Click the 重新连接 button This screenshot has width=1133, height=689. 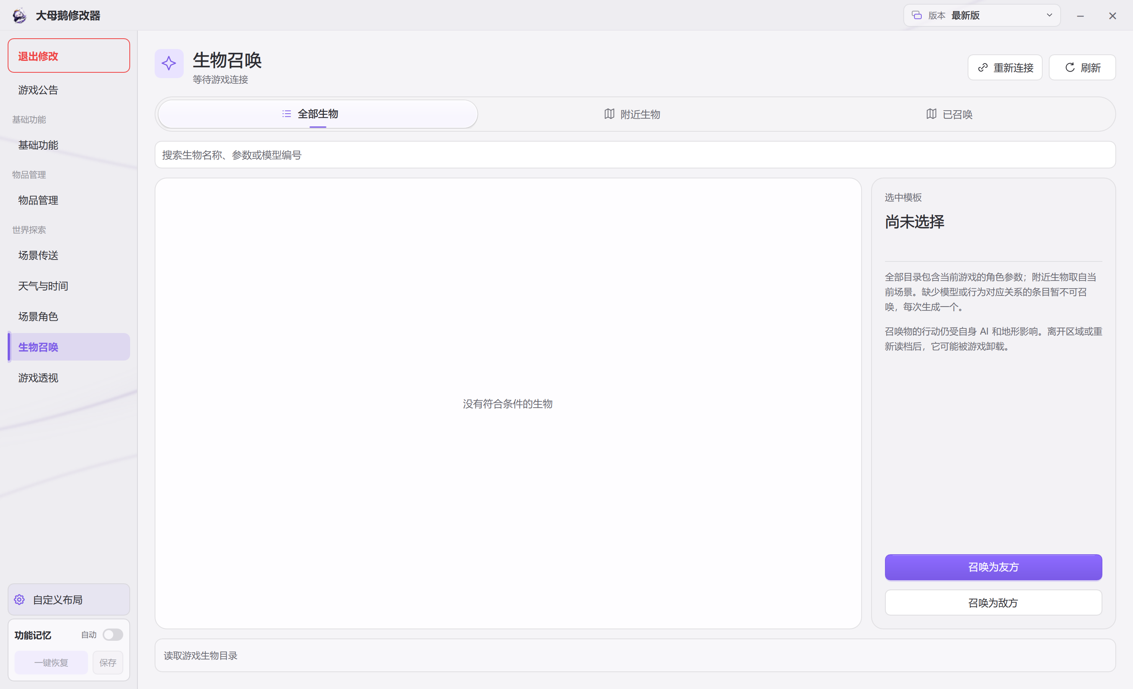pyautogui.click(x=1005, y=68)
